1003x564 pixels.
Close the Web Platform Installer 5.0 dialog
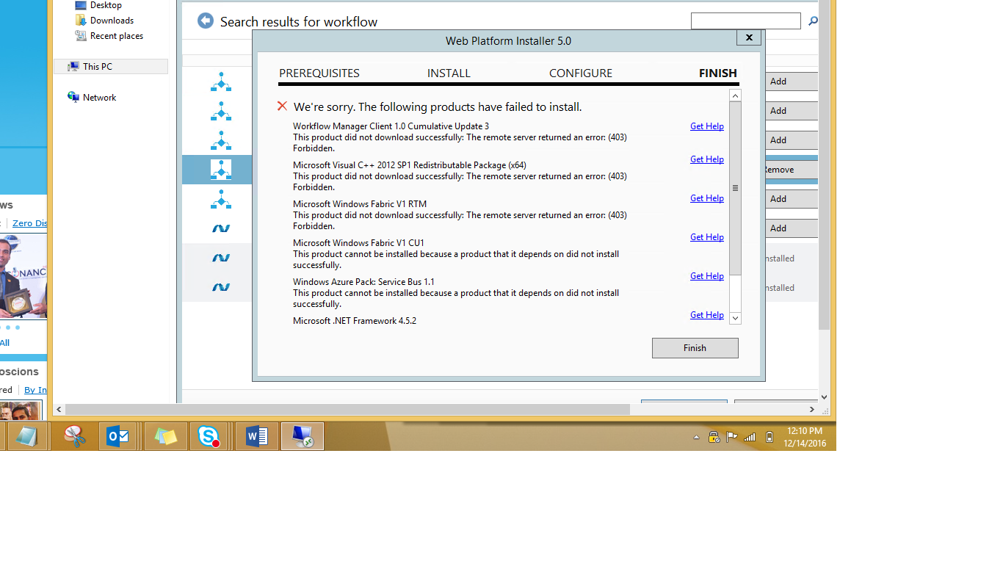click(749, 37)
